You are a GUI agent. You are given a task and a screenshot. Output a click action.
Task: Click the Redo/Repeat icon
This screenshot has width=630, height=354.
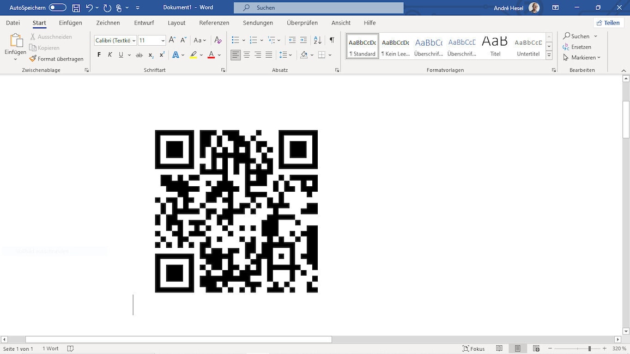pos(107,8)
